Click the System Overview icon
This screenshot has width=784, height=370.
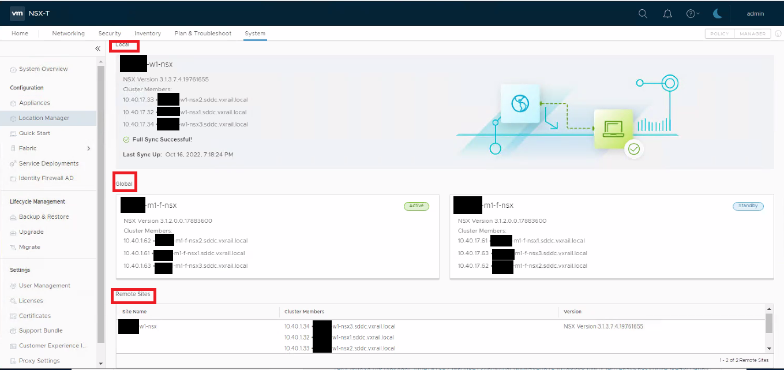point(13,69)
